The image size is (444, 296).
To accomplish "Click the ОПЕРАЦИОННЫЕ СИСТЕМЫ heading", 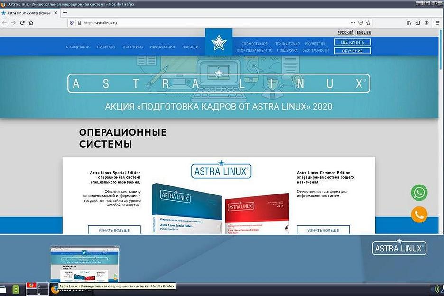I will 123,138.
